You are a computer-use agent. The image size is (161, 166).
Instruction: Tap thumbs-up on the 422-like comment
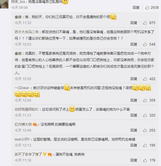pyautogui.click(x=145, y=79)
